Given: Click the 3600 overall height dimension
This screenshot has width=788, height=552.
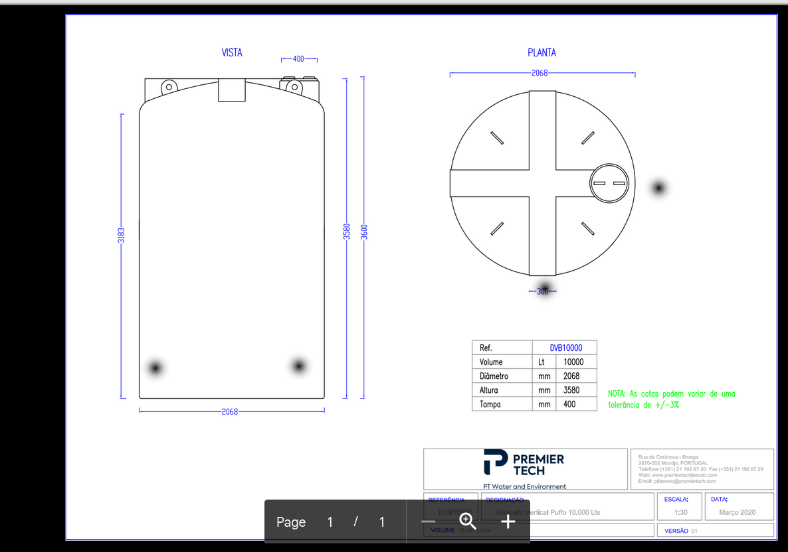Looking at the screenshot, I should [x=364, y=232].
